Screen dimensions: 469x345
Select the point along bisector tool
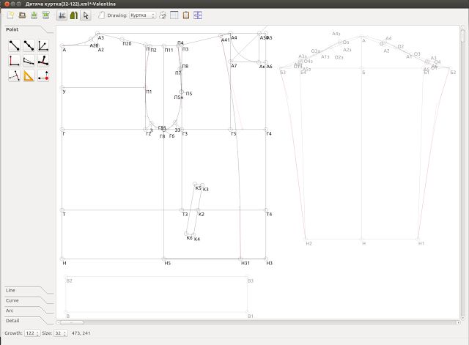click(x=43, y=45)
